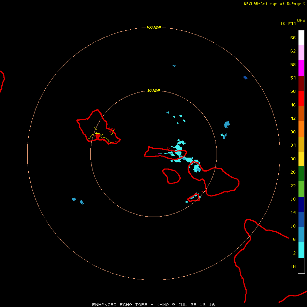This screenshot has height=307, width=307.
Task: Click the TOPS legend title
Action: (300, 20)
